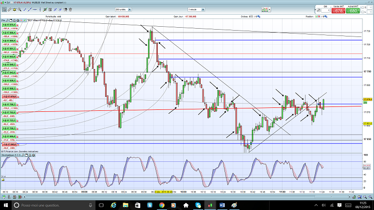Click the yellow price label 17 679,4
This screenshot has height=210, width=374.
[368, 99]
